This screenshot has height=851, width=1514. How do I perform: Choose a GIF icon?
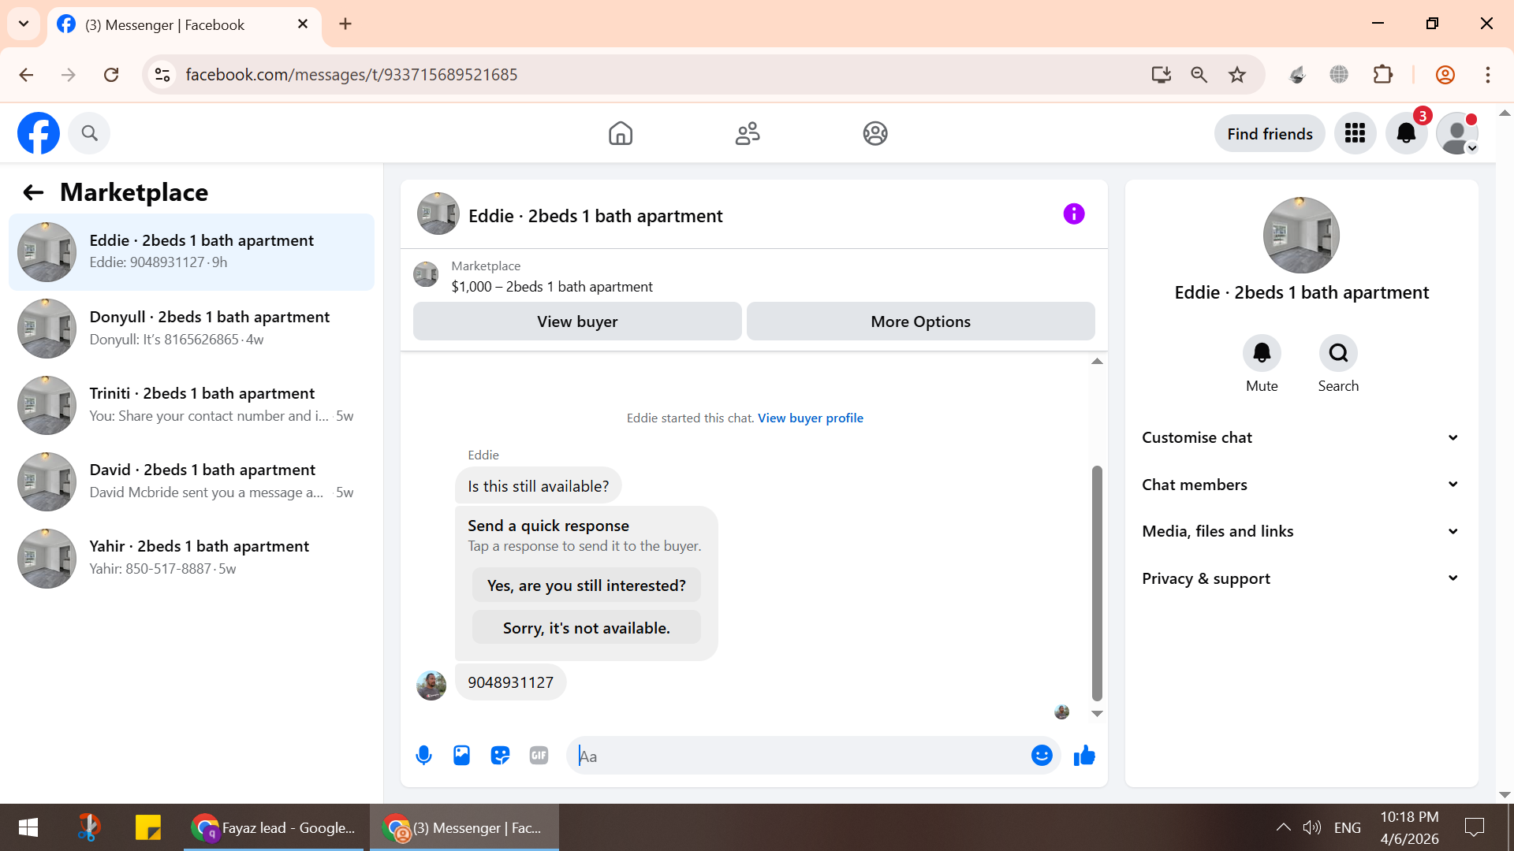pyautogui.click(x=539, y=756)
